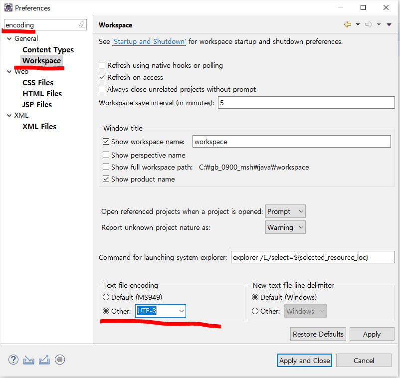Select Content Types in preferences tree
The width and height of the screenshot is (400, 378).
[48, 50]
